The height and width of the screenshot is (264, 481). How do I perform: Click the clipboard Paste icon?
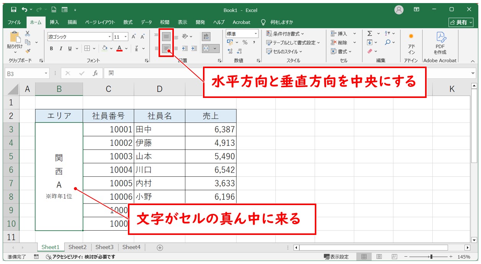(15, 37)
